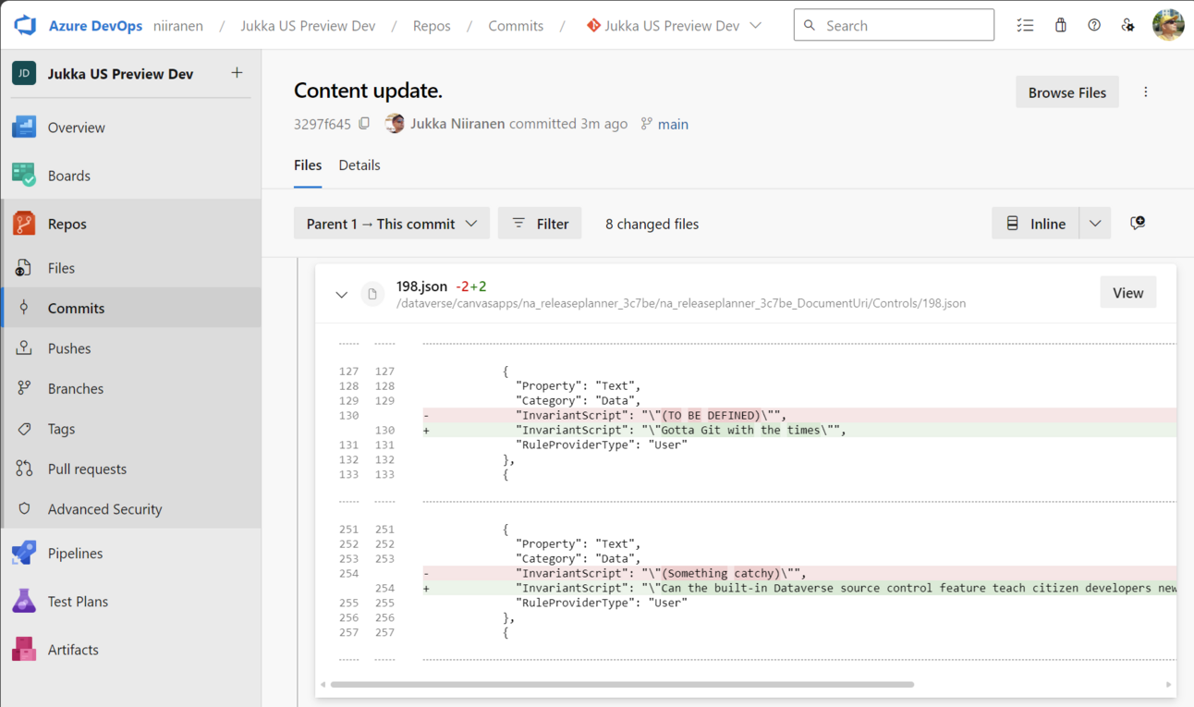Click the '8 changed files' text

pyautogui.click(x=652, y=224)
